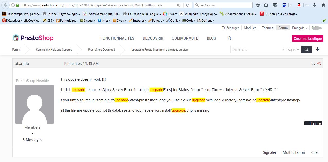Click the Citer link under the post
328x162 pixels.
[315, 152]
